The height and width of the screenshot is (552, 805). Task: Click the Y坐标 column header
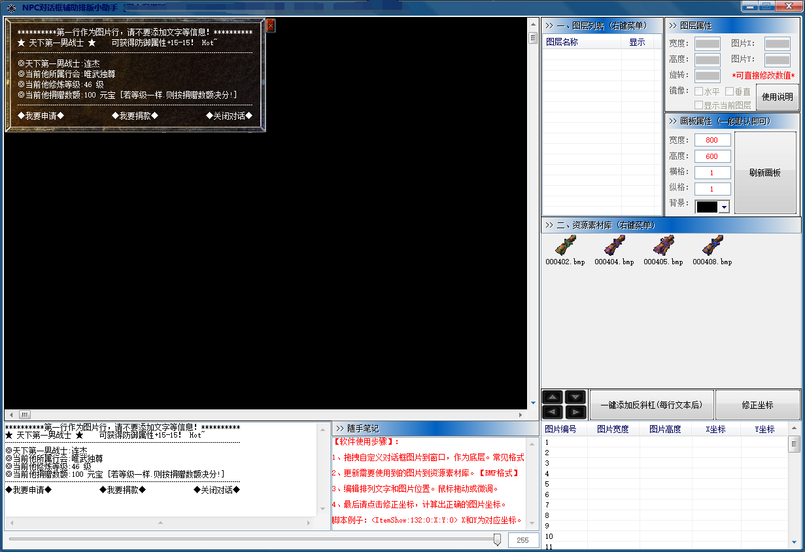(x=764, y=429)
